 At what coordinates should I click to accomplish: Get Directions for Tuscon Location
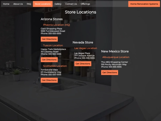coord(49,60)
